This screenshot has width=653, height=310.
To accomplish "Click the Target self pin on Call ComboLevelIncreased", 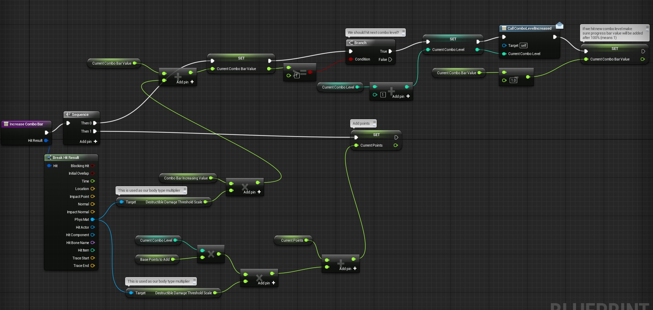I will (504, 45).
